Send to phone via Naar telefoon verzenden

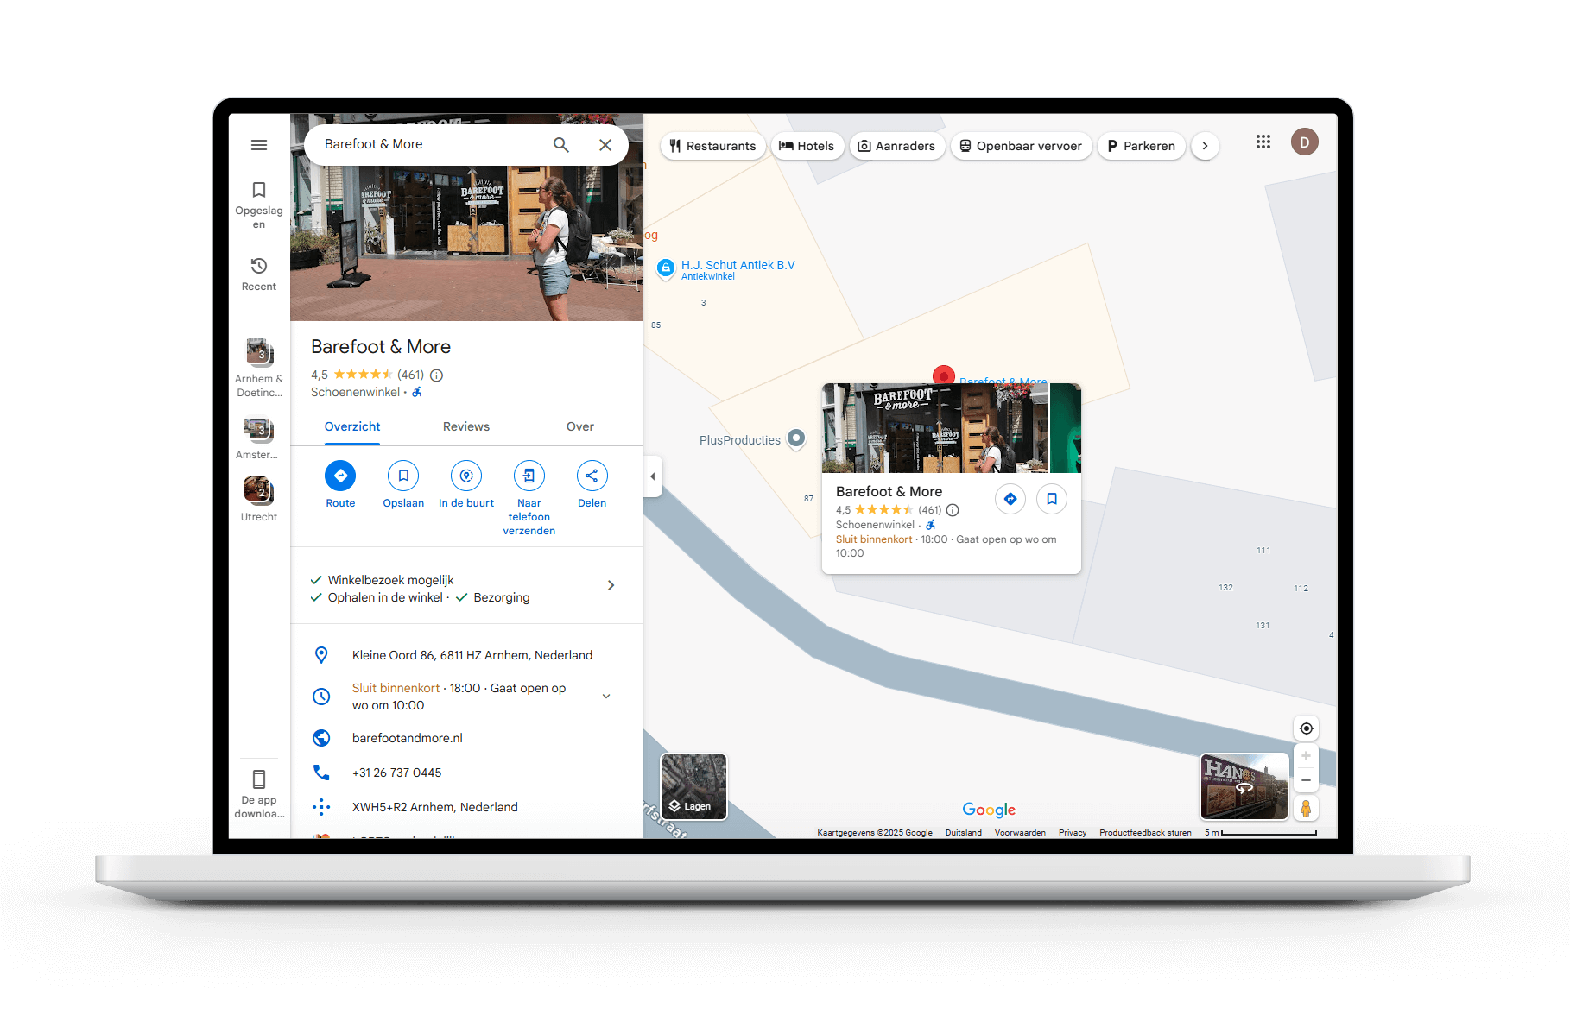529,476
